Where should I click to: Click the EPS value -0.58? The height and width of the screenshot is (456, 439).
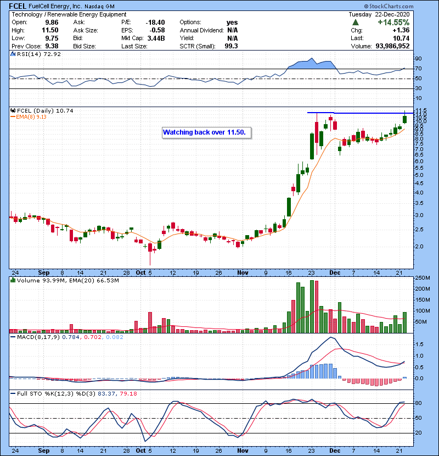[157, 30]
